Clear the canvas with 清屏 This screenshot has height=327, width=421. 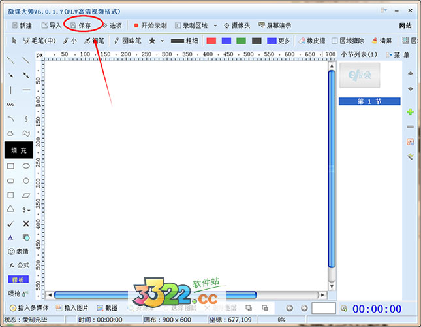pyautogui.click(x=382, y=41)
